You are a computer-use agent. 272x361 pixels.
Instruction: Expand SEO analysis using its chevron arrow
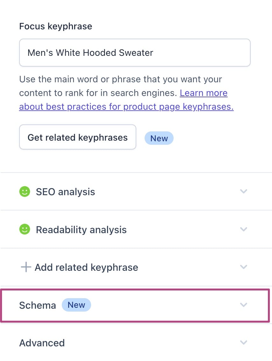pos(244,192)
